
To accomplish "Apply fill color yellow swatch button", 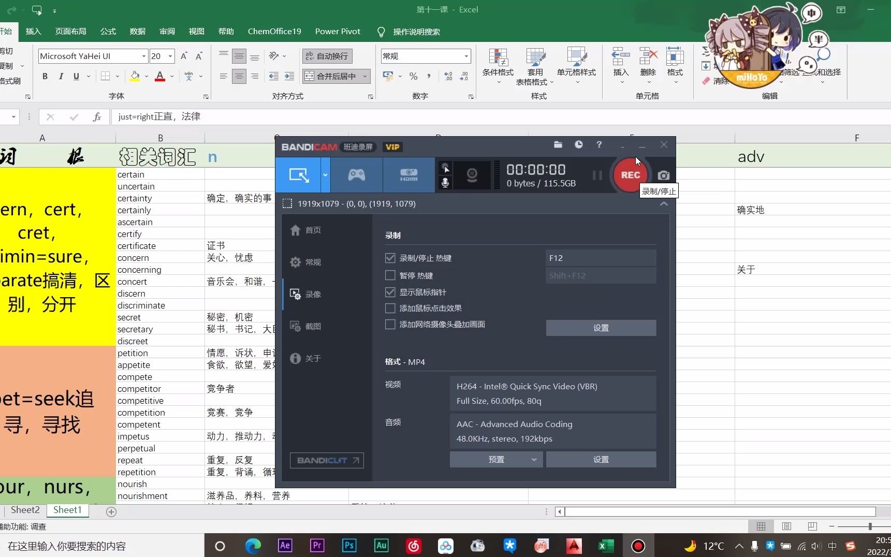I will click(135, 76).
